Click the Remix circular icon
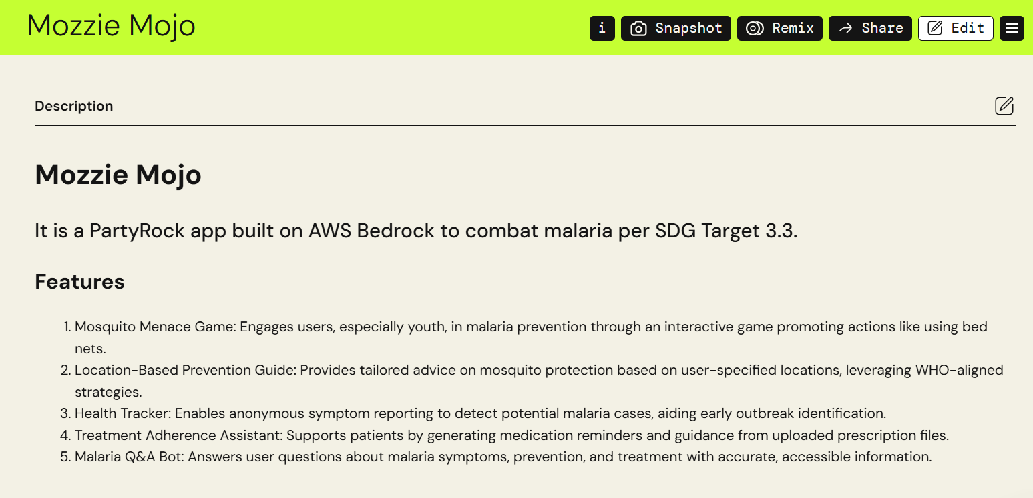Image resolution: width=1033 pixels, height=498 pixels. point(755,29)
